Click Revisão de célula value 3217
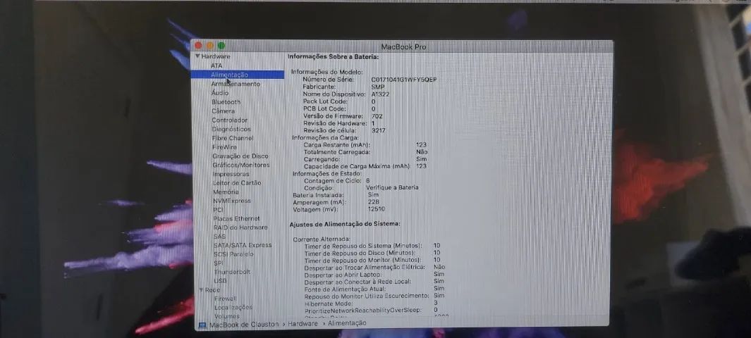Screen dimensions: 751x338 click(x=379, y=130)
